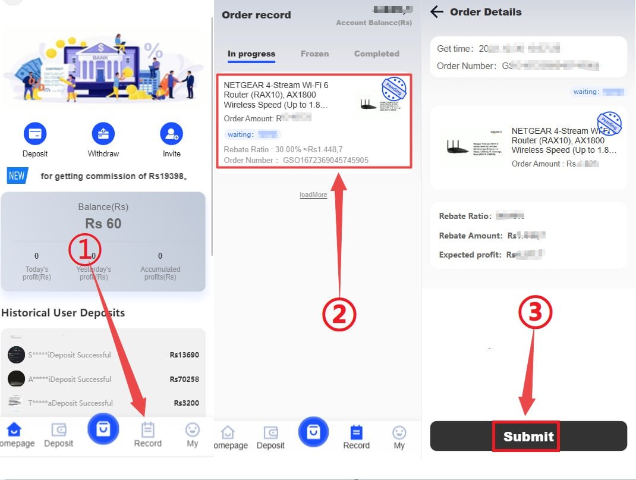Tap the 'A*****iDeposit Successful' entry text
The height and width of the screenshot is (480, 636).
click(x=70, y=379)
